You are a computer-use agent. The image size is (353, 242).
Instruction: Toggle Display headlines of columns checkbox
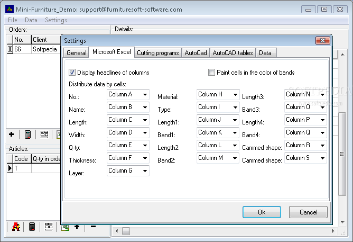(72, 73)
